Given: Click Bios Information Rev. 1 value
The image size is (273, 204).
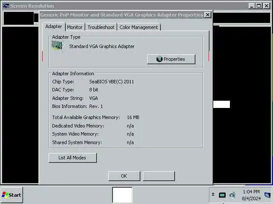Looking at the screenshot, I should point(96,106).
